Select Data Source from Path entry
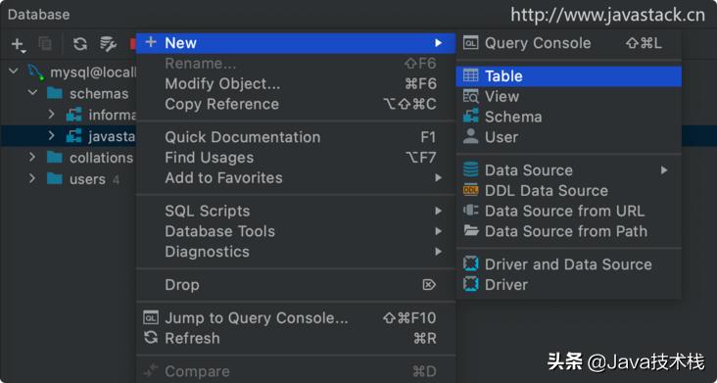The width and height of the screenshot is (717, 383). click(x=569, y=231)
